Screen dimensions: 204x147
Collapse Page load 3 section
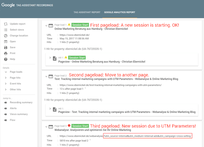point(46,127)
